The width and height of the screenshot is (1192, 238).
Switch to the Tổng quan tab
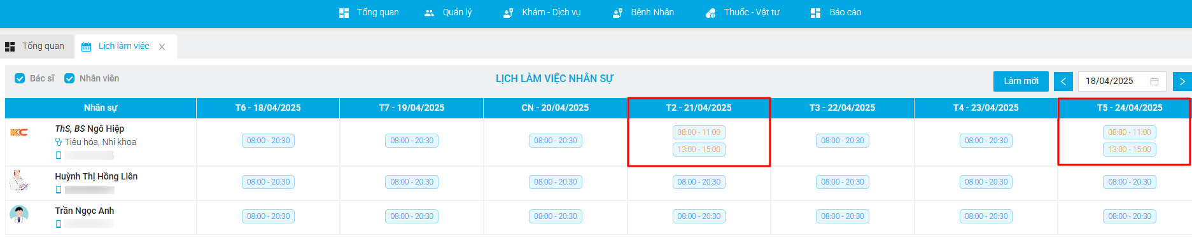[x=35, y=46]
